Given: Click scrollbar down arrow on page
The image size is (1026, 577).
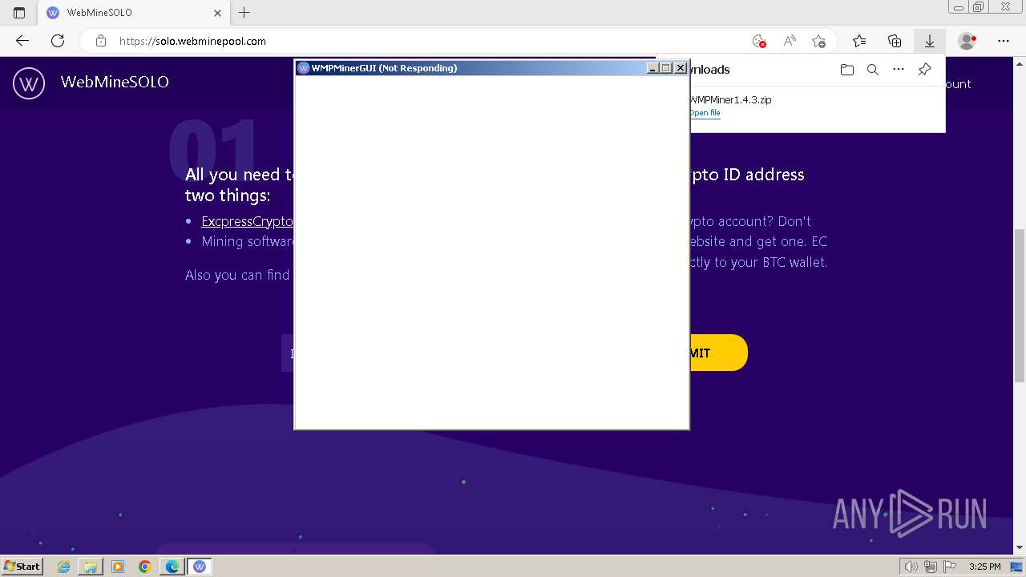Looking at the screenshot, I should [1019, 548].
